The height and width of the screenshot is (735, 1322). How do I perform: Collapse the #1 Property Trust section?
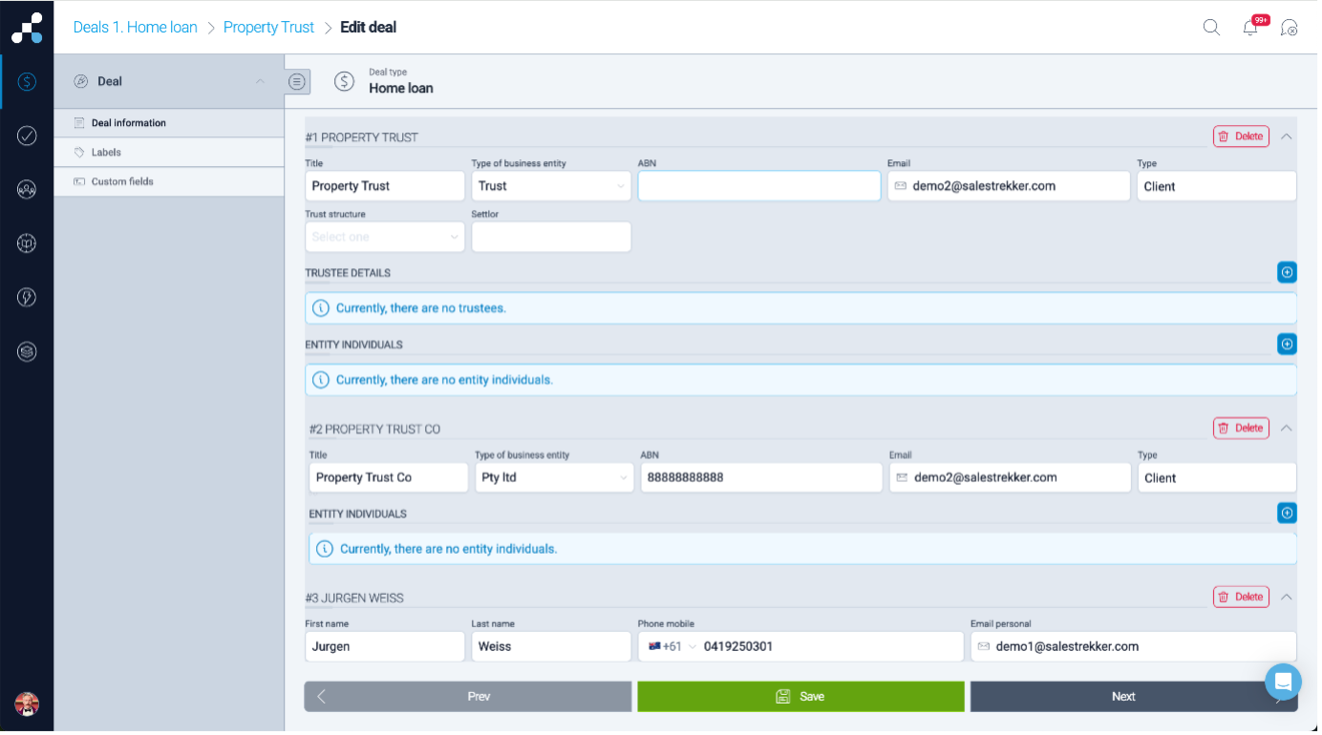pos(1287,136)
